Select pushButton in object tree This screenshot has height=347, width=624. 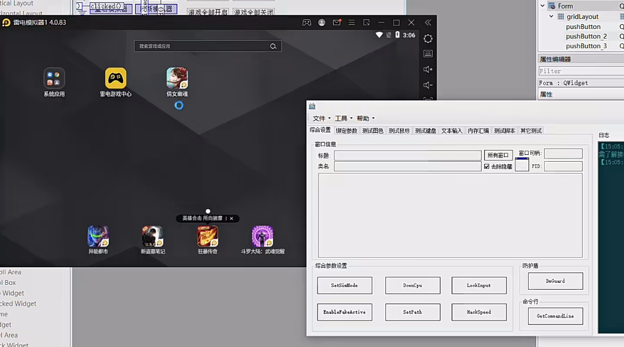tap(583, 27)
